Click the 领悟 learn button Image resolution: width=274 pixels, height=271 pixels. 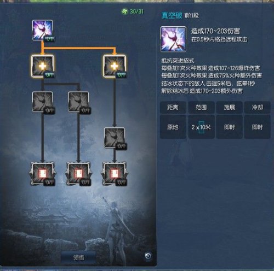[x=78, y=257]
